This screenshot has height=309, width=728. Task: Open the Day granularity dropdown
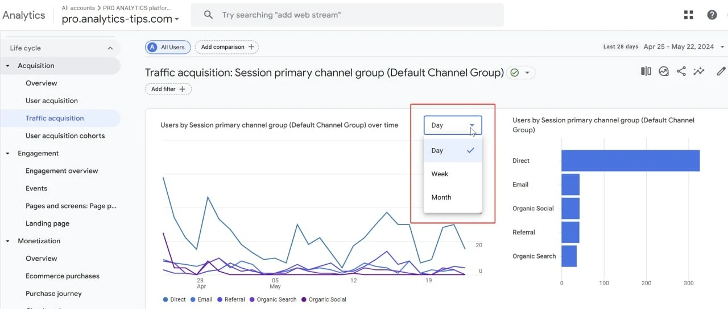(453, 125)
